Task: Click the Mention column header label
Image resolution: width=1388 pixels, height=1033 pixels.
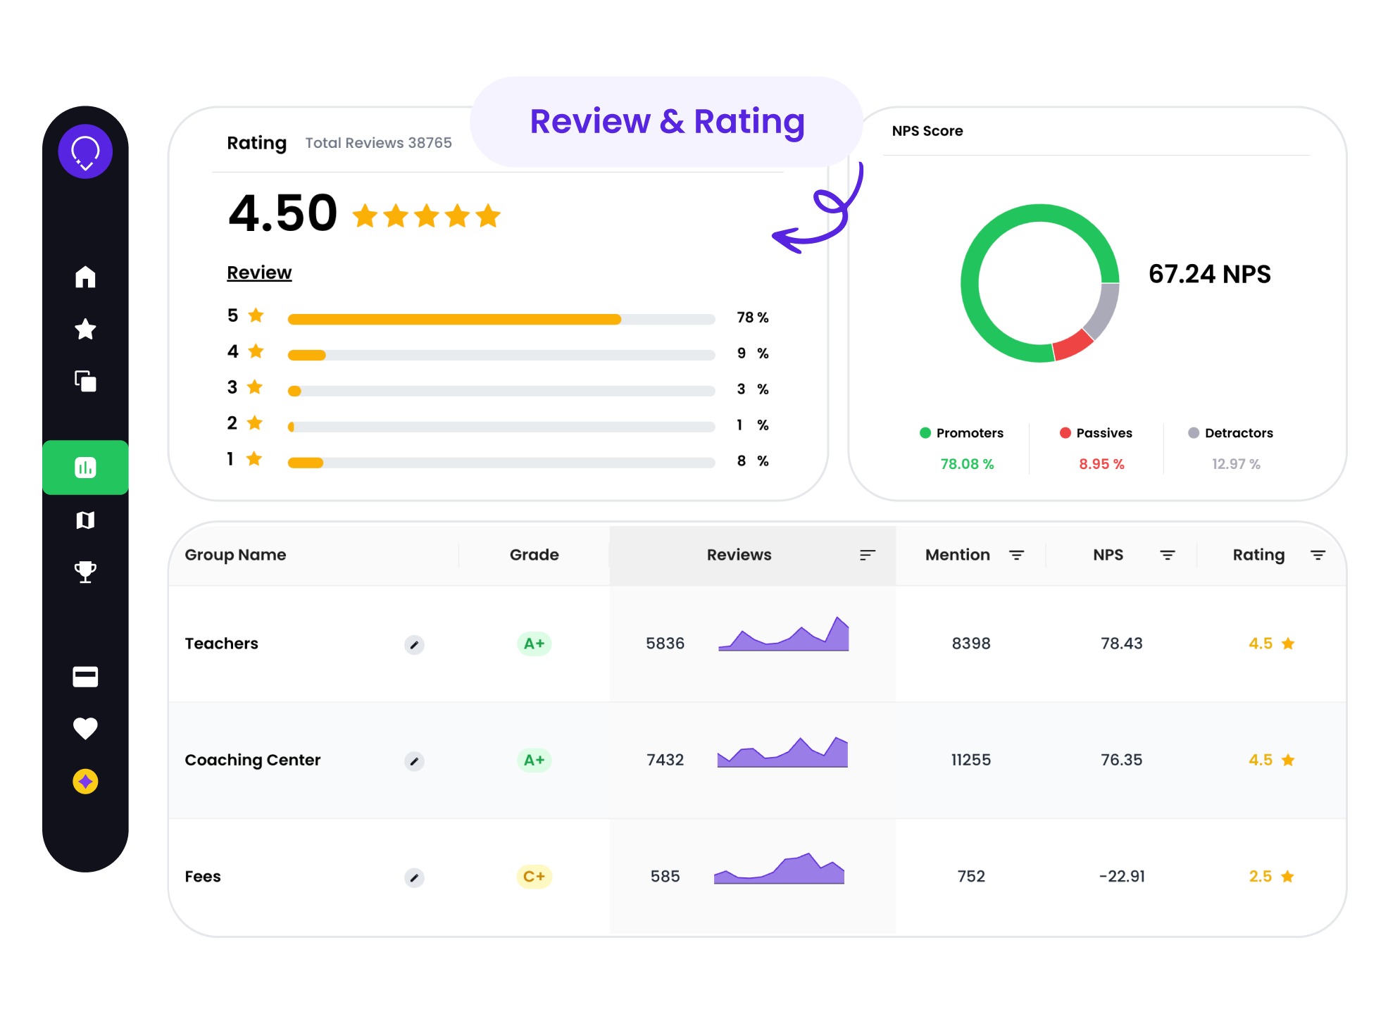Action: point(957,555)
